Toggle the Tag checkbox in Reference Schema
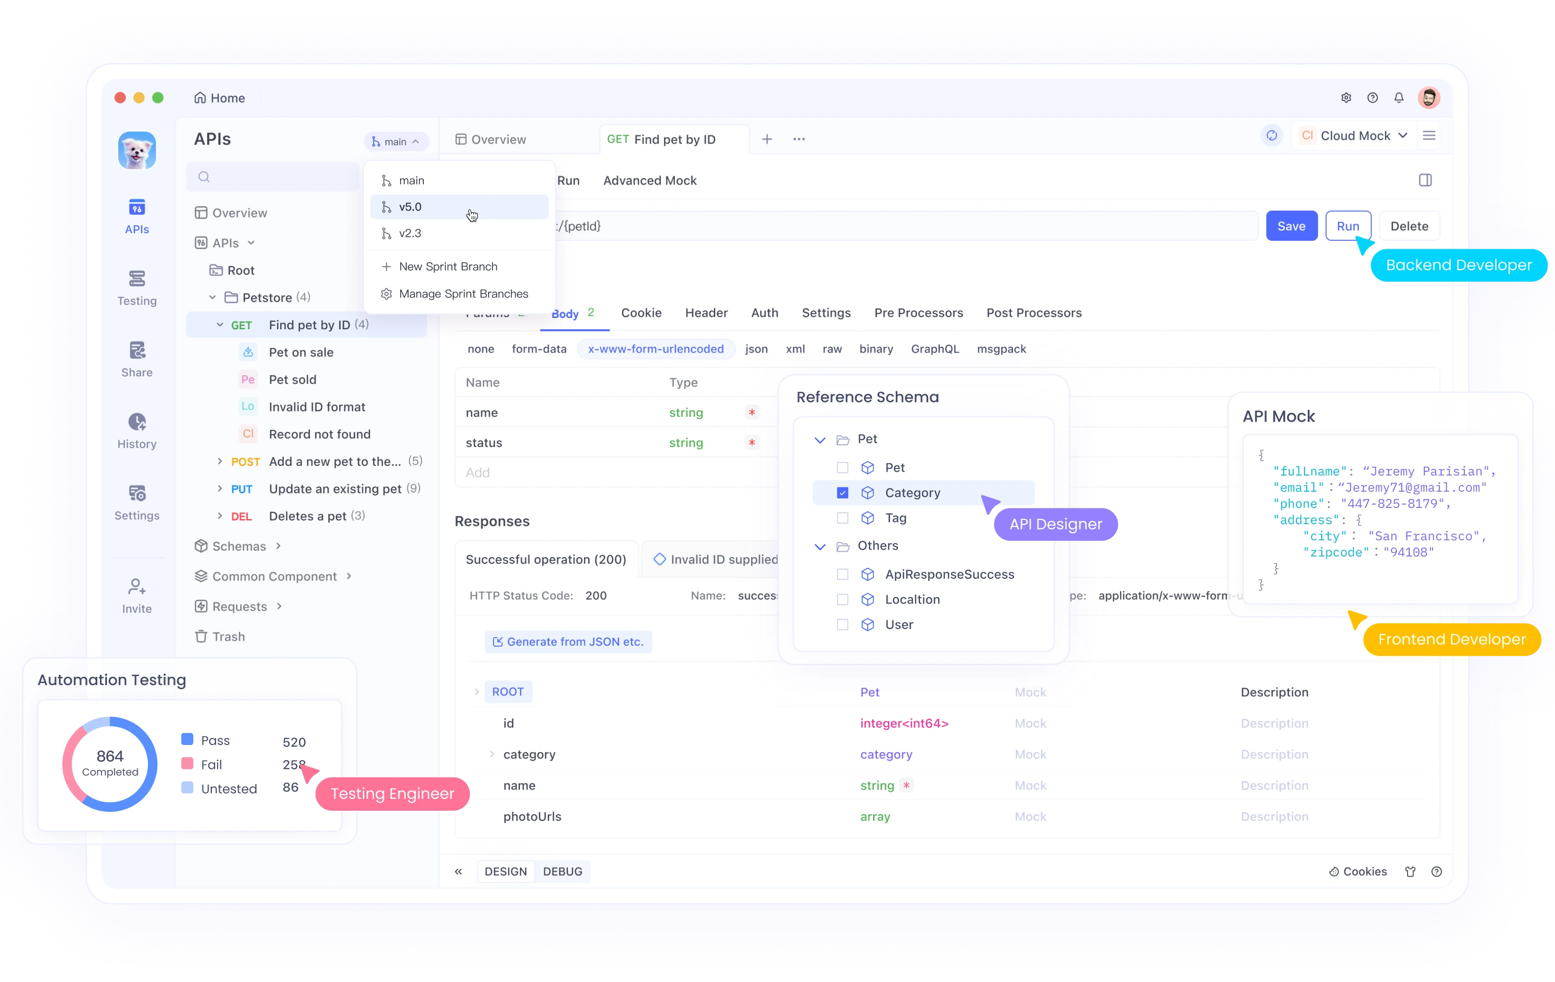The height and width of the screenshot is (982, 1555). point(841,518)
